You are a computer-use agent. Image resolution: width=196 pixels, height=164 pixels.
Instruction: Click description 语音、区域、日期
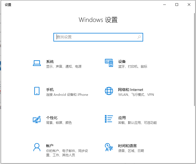tap(131, 151)
